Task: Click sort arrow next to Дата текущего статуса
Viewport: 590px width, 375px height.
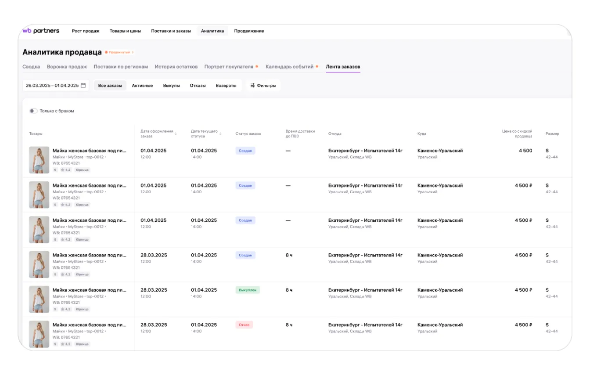Action: pyautogui.click(x=220, y=133)
